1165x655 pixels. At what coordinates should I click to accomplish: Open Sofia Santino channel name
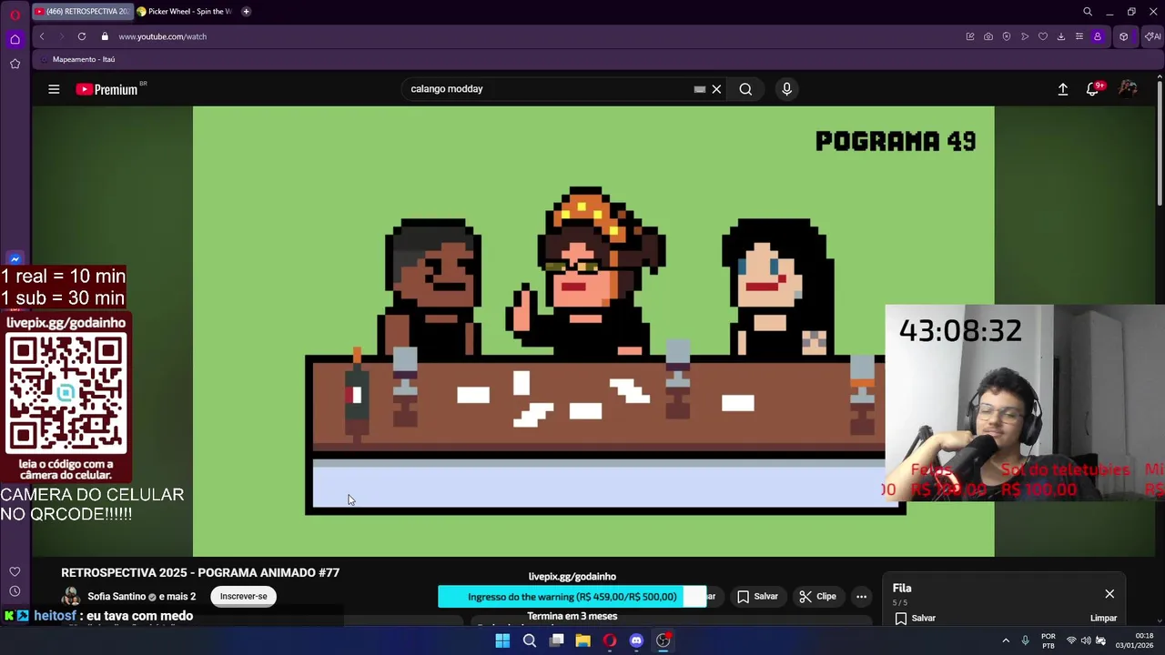(116, 597)
